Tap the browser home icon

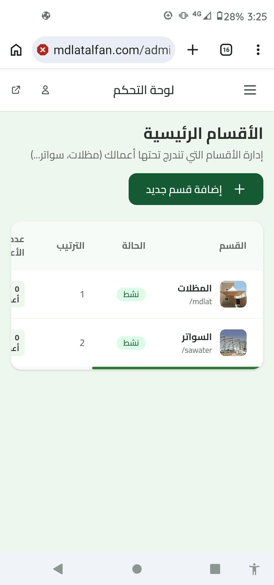click(16, 50)
